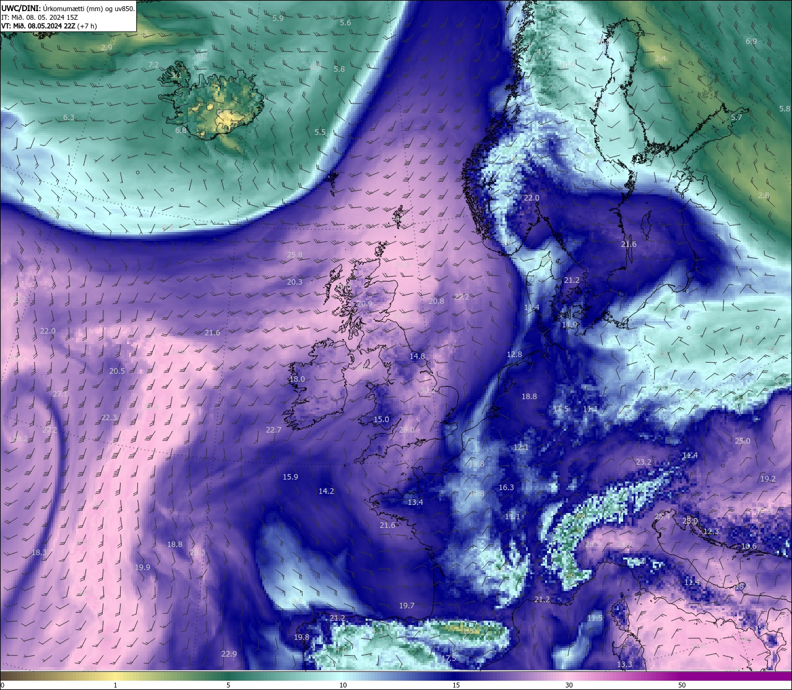Select the '6.8' value on Iceland's southwest coast
The image size is (792, 690).
coord(181,130)
